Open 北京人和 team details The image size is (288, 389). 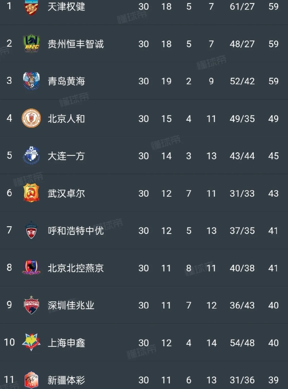(x=66, y=119)
